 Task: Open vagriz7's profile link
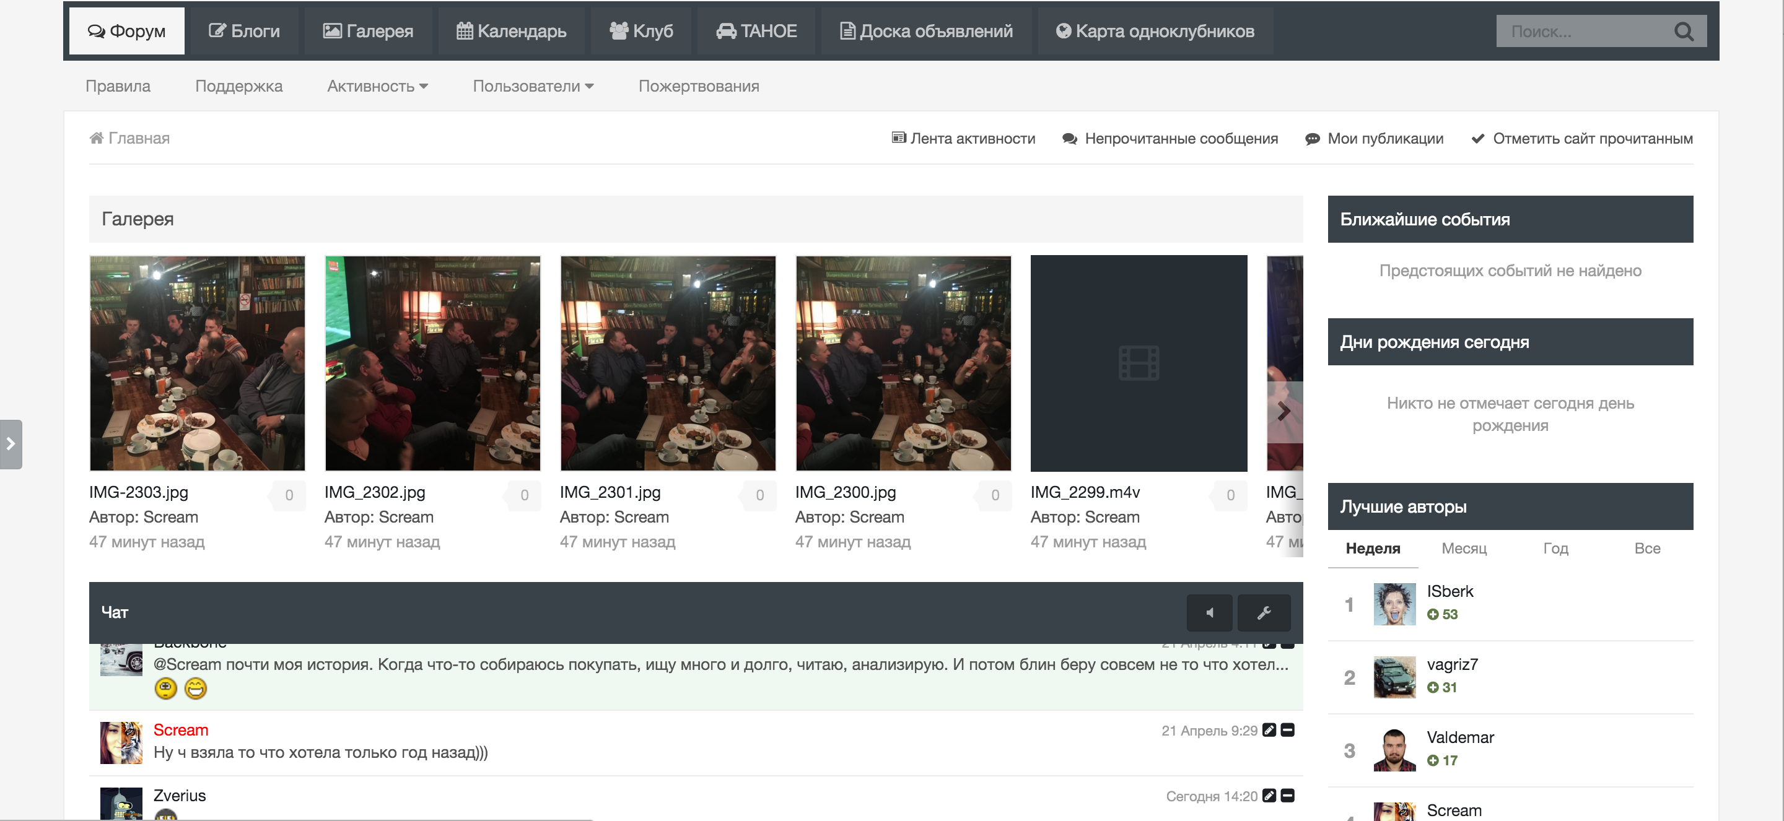click(x=1452, y=665)
